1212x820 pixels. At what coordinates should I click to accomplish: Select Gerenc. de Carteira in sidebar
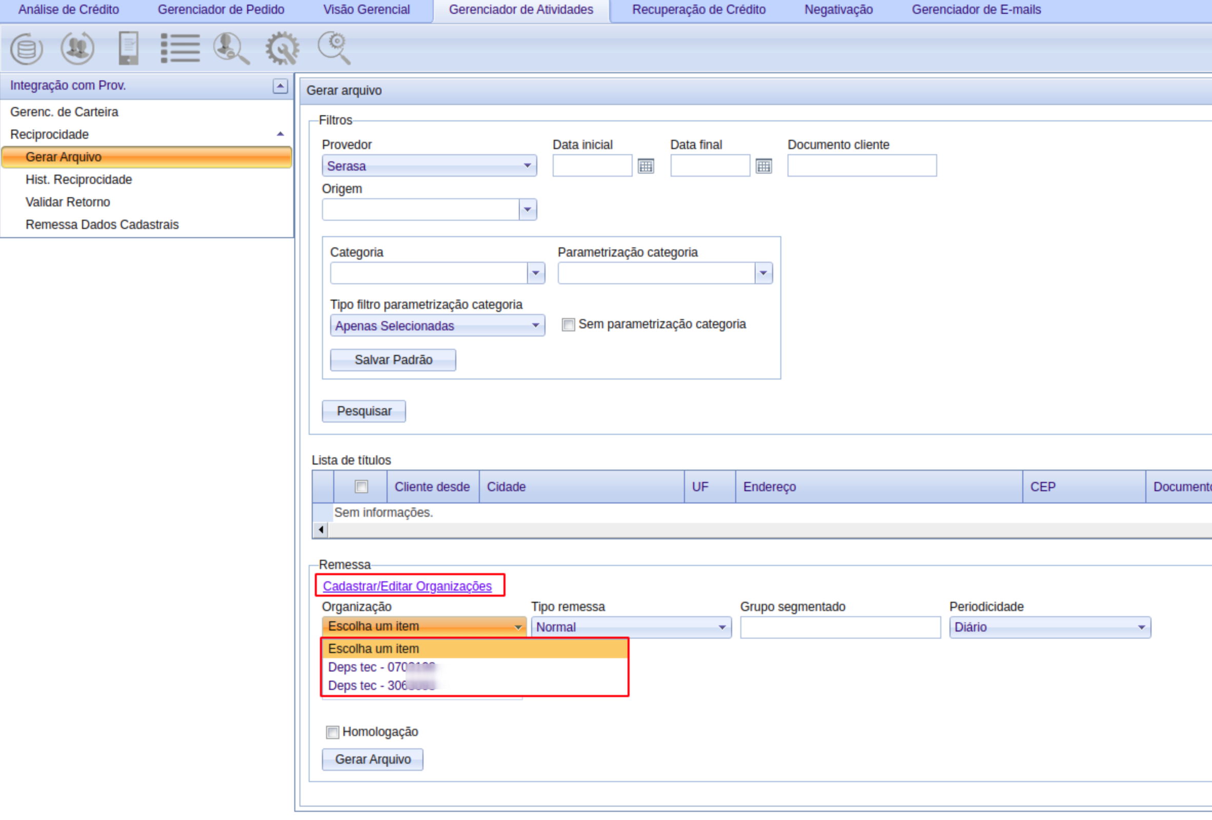64,112
